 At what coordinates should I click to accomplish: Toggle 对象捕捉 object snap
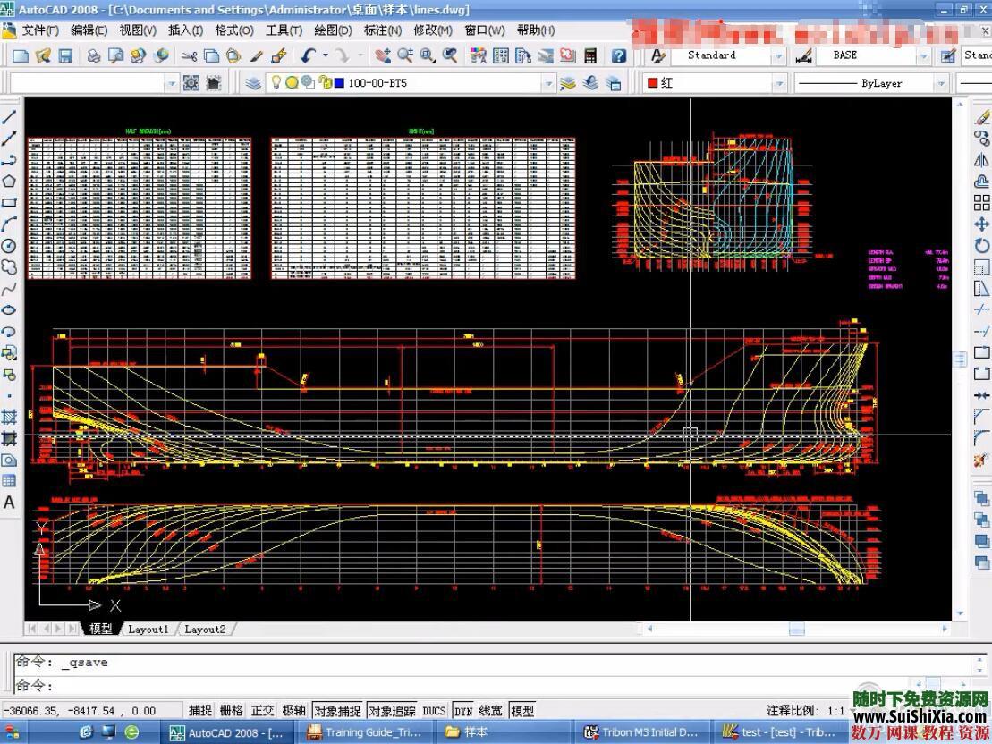coord(337,711)
